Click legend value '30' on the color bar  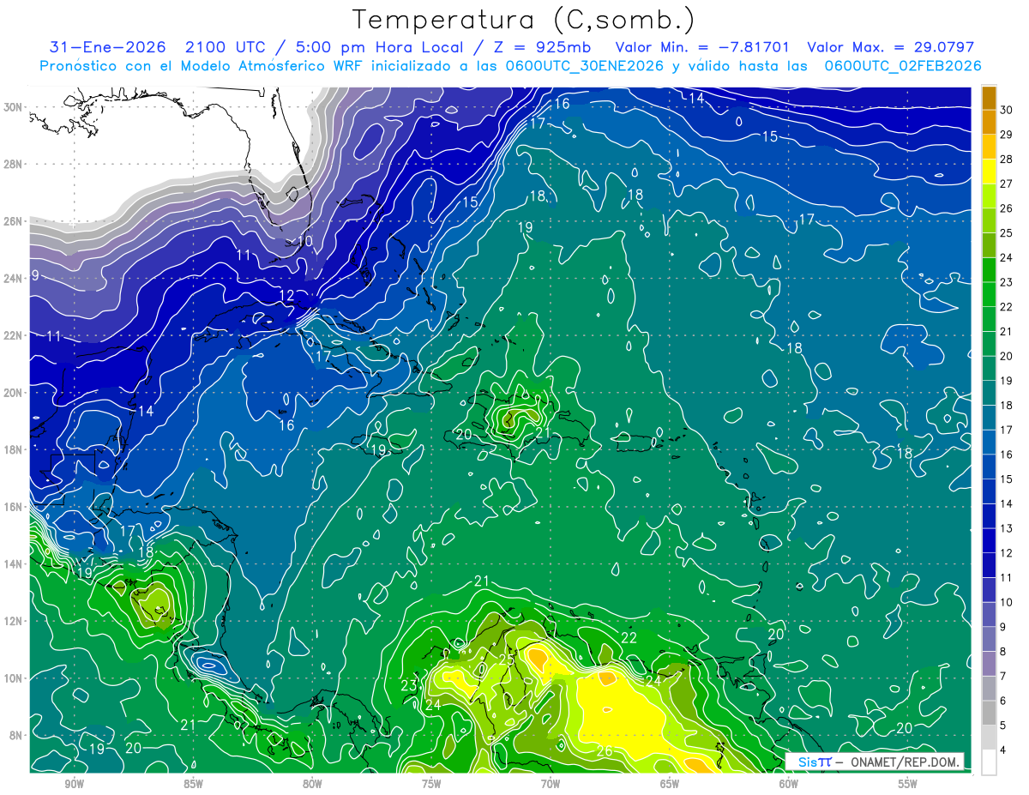click(1007, 110)
